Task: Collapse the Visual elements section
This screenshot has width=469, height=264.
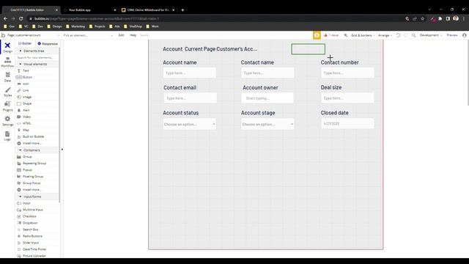Action: coord(21,64)
